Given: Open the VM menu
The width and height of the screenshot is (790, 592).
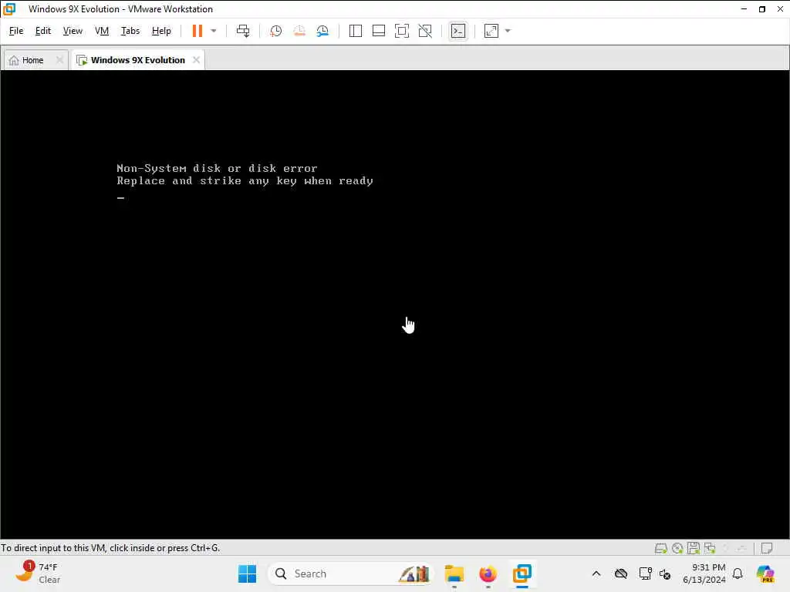Looking at the screenshot, I should pyautogui.click(x=102, y=31).
